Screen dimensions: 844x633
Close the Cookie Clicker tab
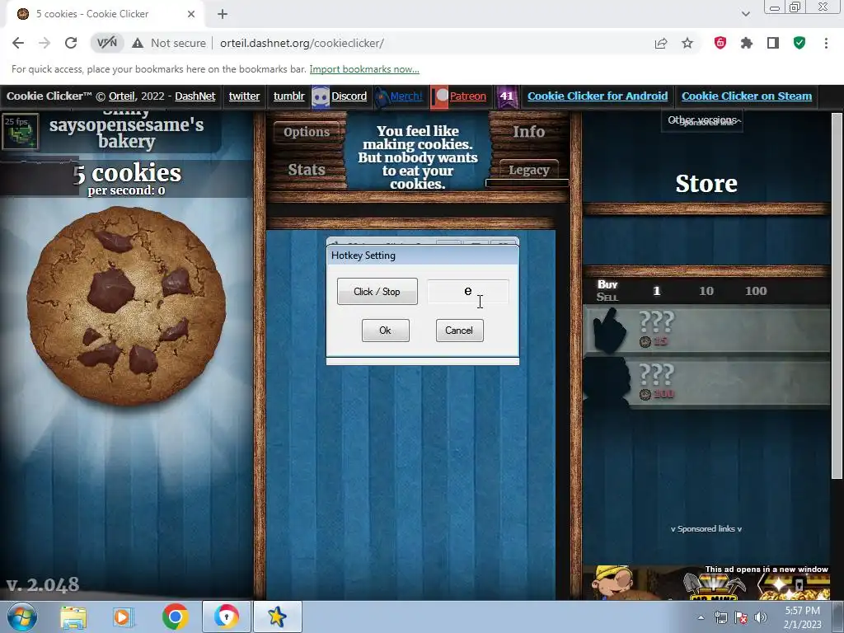(191, 14)
